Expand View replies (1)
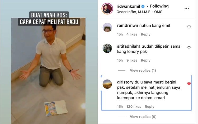The height and width of the screenshot is (124, 198). 143,71
